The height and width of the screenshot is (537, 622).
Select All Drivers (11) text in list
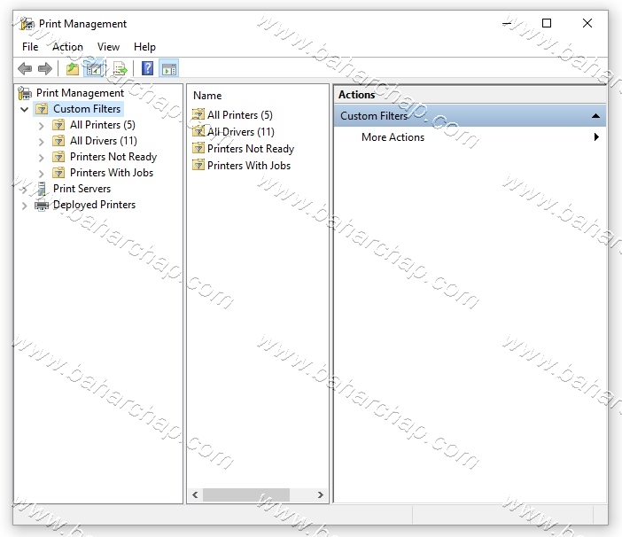[240, 132]
